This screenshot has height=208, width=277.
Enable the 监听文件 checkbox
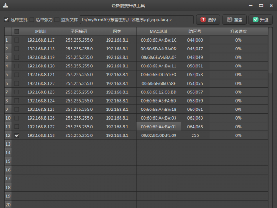click(x=57, y=20)
